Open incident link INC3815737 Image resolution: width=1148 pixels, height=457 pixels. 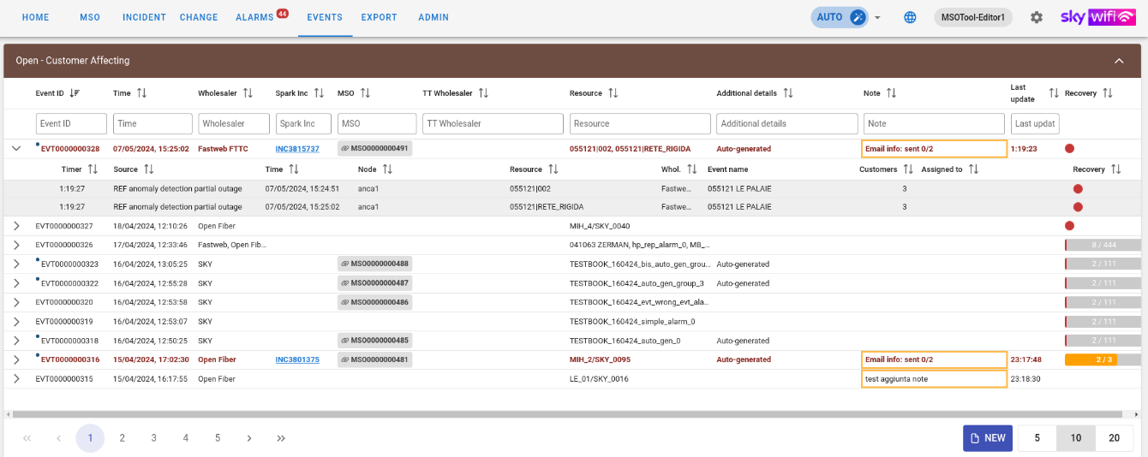pyautogui.click(x=296, y=149)
